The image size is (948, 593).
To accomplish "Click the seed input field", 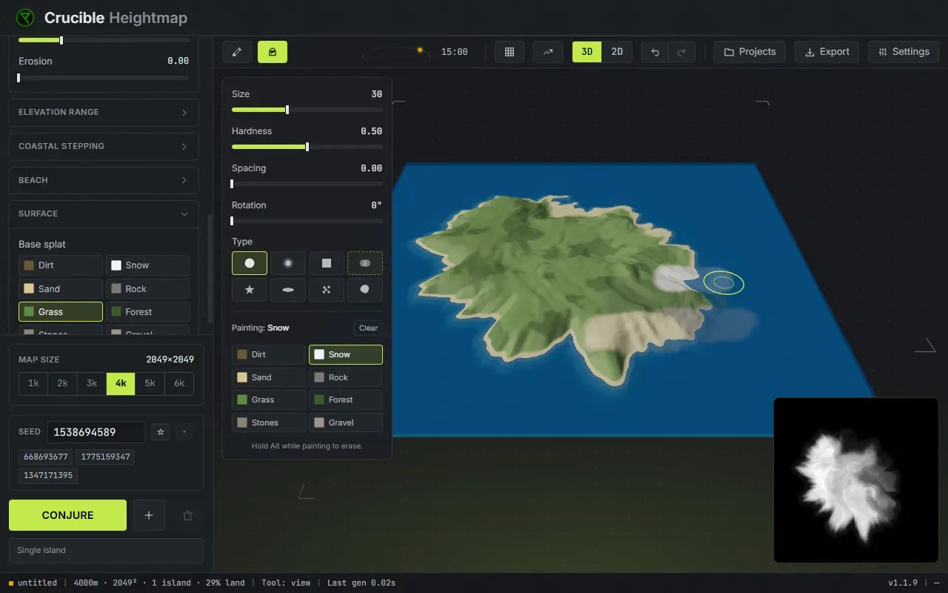I will coord(96,432).
